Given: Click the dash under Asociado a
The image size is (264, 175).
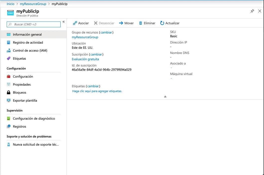Looking at the screenshot, I should [171, 68].
